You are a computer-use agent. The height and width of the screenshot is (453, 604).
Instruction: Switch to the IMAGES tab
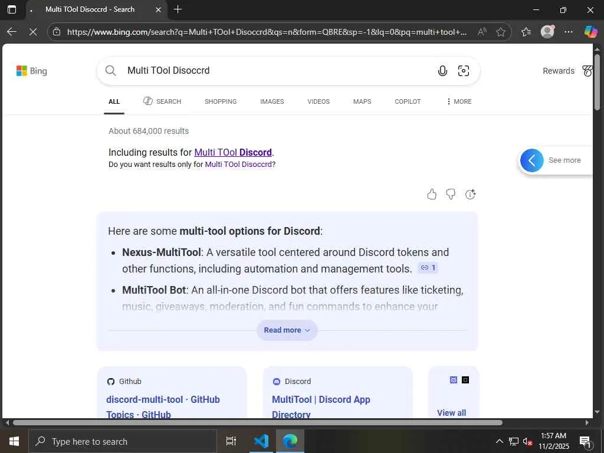pyautogui.click(x=272, y=101)
